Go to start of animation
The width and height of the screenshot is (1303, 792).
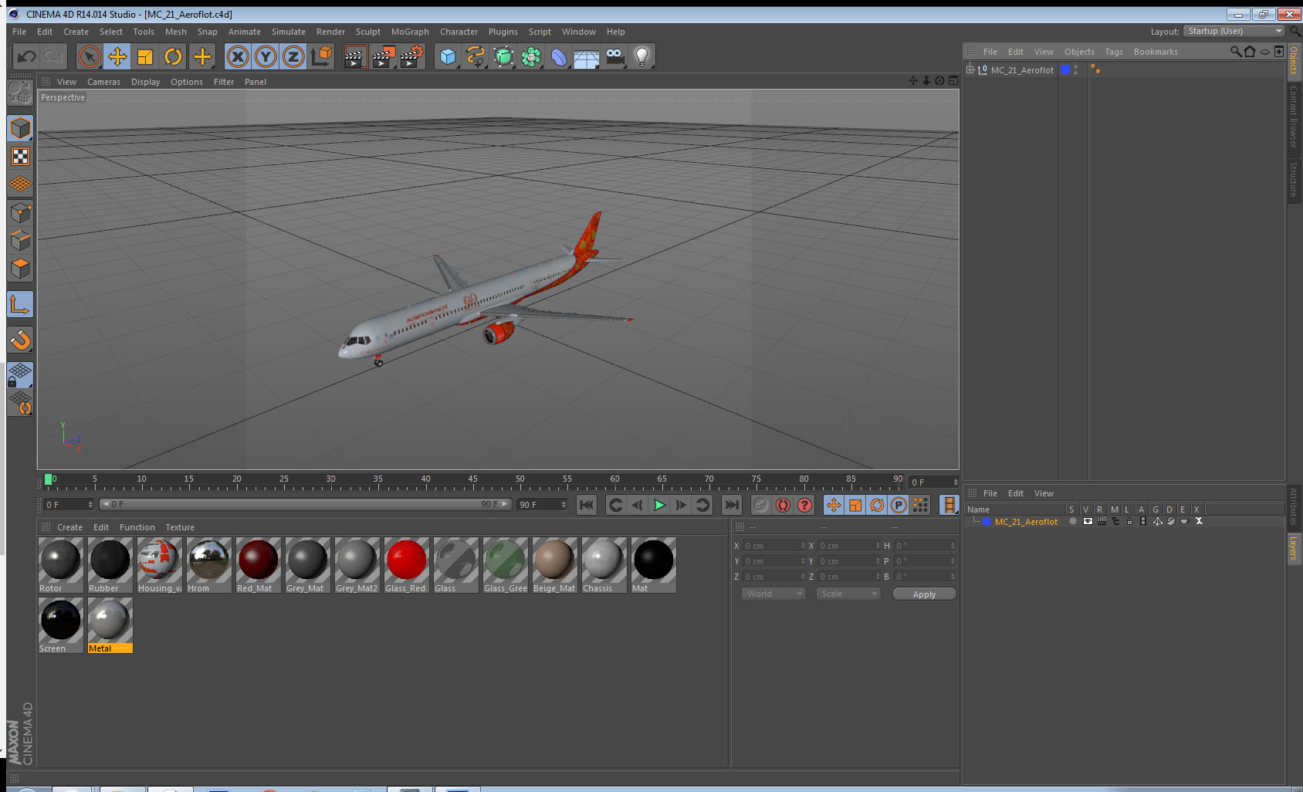coord(587,505)
